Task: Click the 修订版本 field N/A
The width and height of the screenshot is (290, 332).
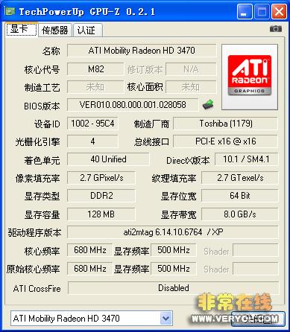Action: [x=191, y=69]
